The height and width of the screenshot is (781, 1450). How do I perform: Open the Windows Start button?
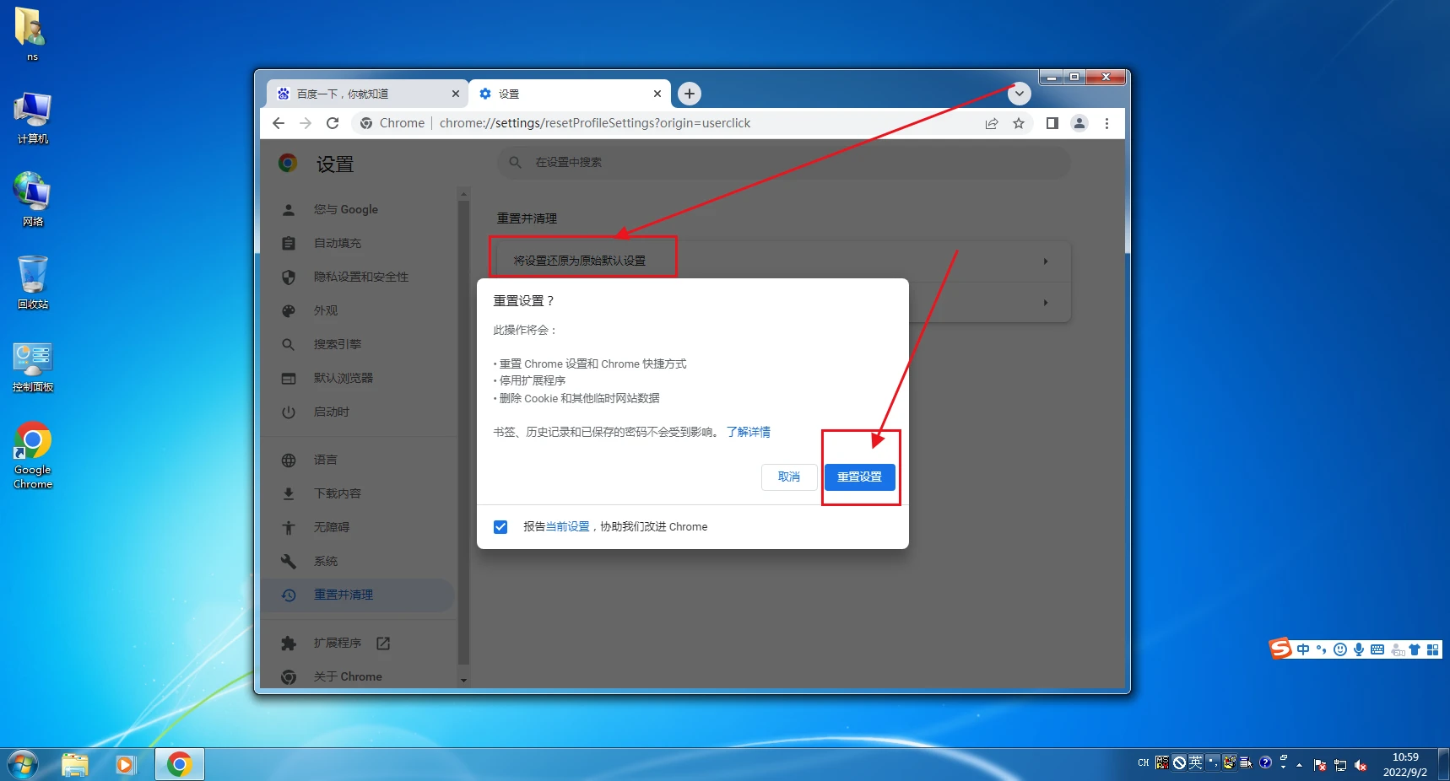23,765
